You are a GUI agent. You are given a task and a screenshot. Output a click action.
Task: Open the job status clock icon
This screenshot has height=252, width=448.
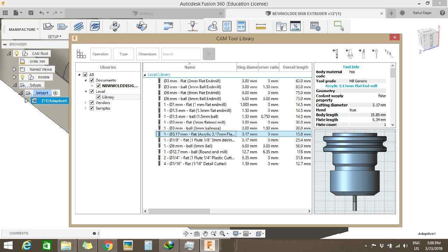point(402,13)
